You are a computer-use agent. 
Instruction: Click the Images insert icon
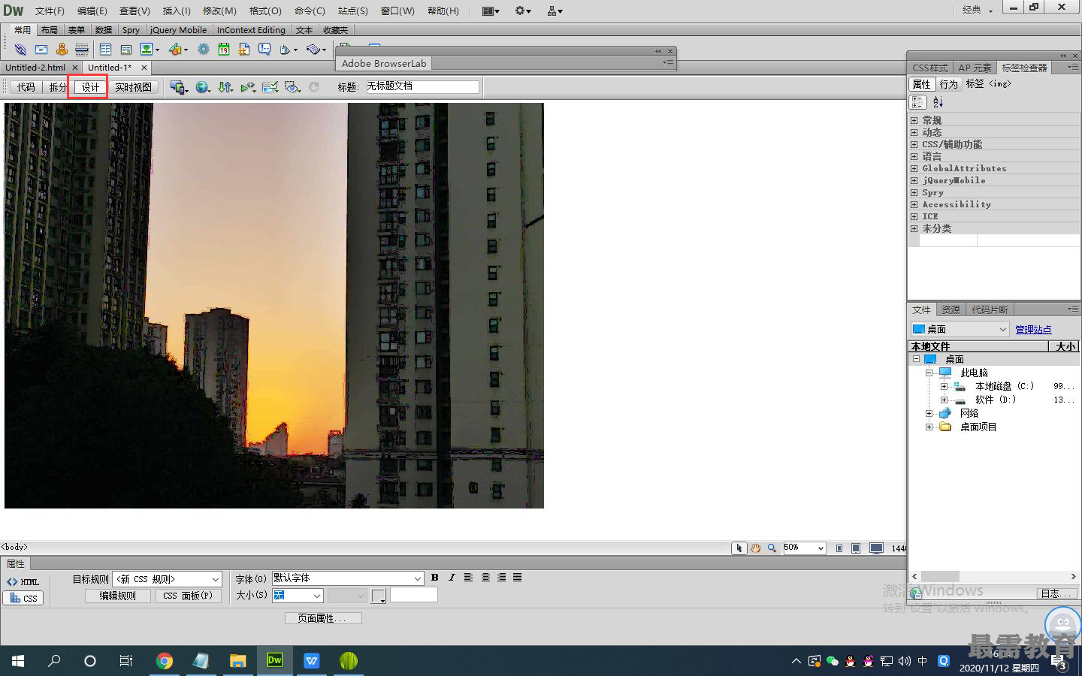pos(150,50)
